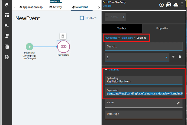Open the three-dot overflow menu
The image size is (187, 125).
coord(182,4)
